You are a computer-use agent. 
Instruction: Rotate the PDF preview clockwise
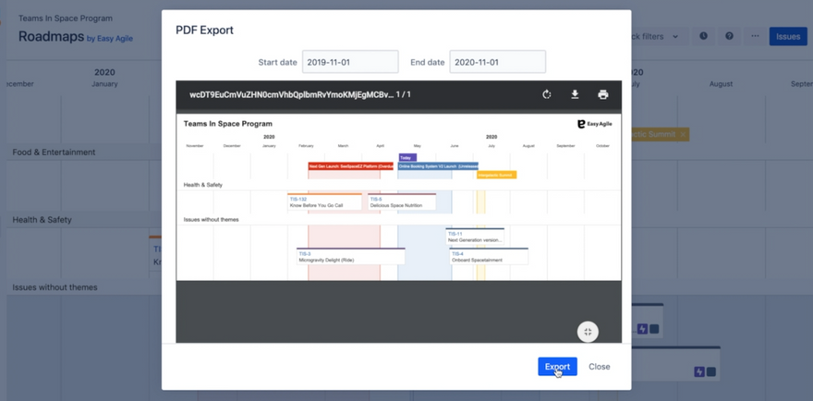click(x=547, y=94)
